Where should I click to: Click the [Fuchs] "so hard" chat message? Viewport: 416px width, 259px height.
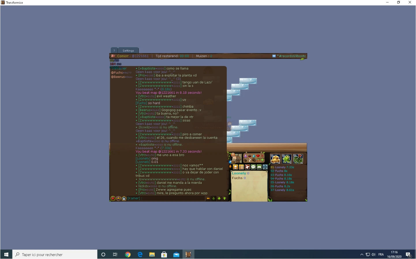(148, 103)
